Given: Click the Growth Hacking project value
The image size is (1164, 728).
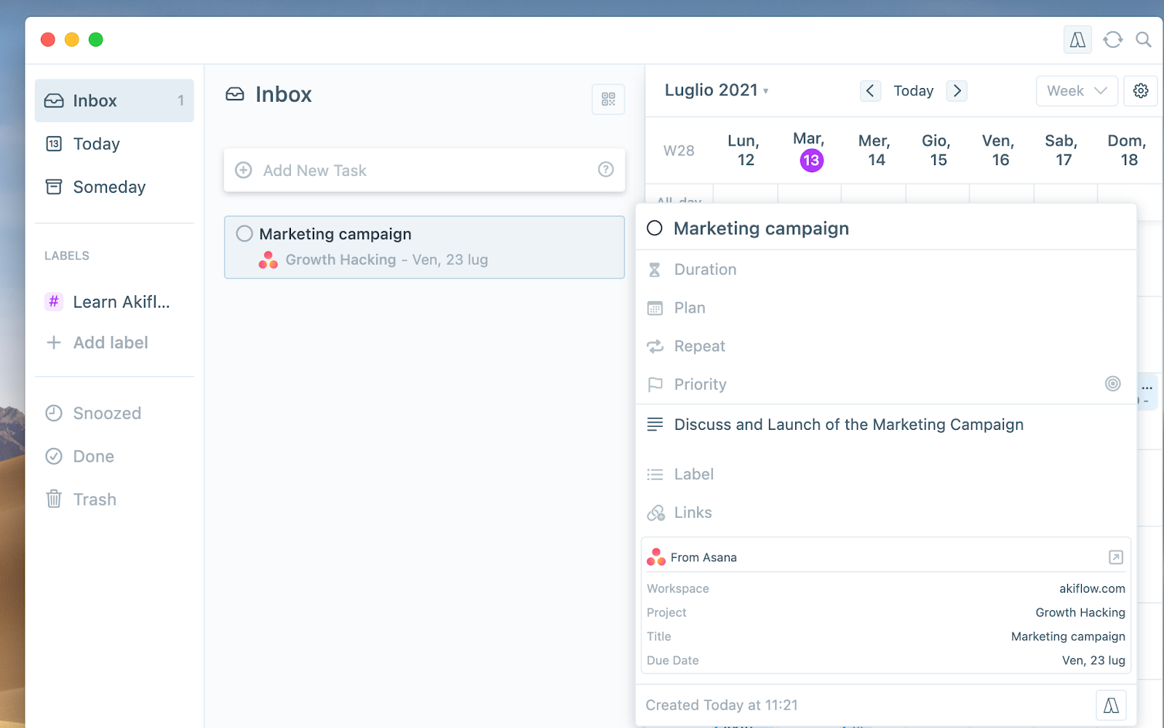Looking at the screenshot, I should 1080,612.
